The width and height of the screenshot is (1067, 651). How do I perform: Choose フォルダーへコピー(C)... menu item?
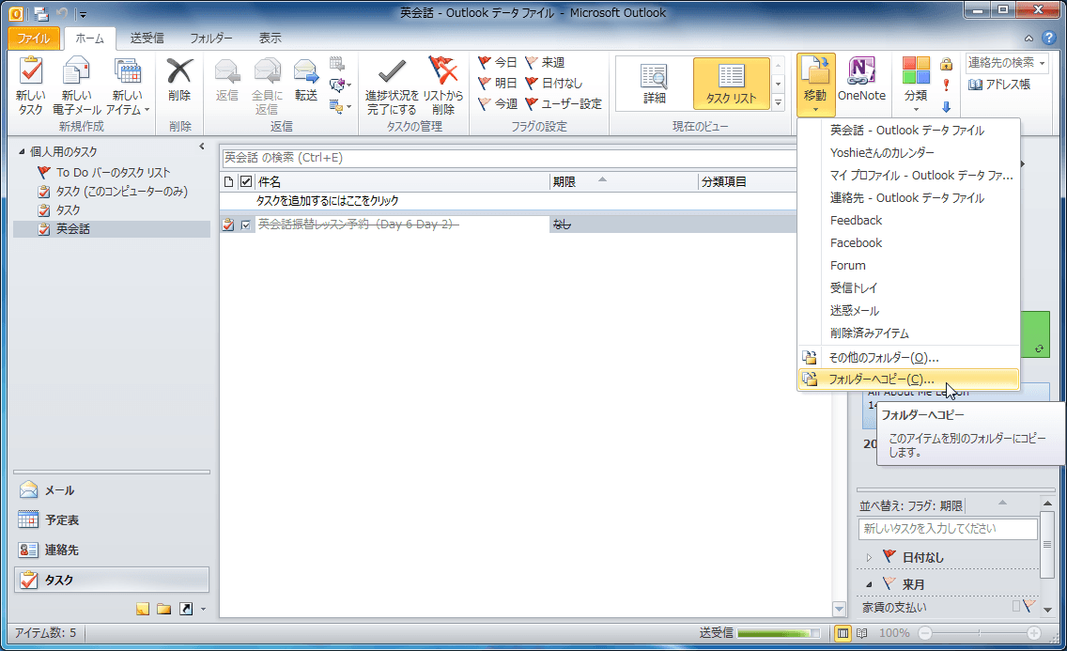(908, 380)
